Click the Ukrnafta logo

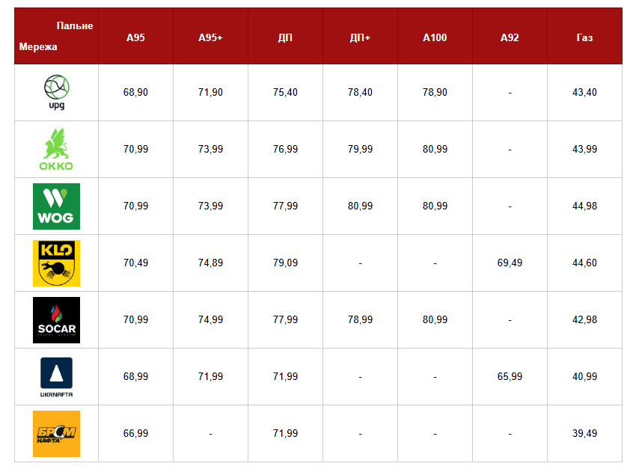(x=56, y=377)
